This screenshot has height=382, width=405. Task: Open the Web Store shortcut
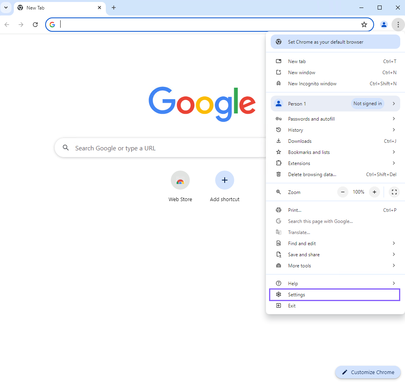[180, 180]
